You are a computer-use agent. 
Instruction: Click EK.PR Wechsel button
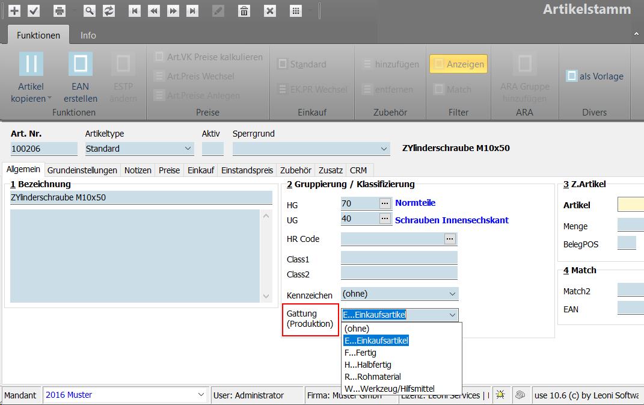point(313,89)
